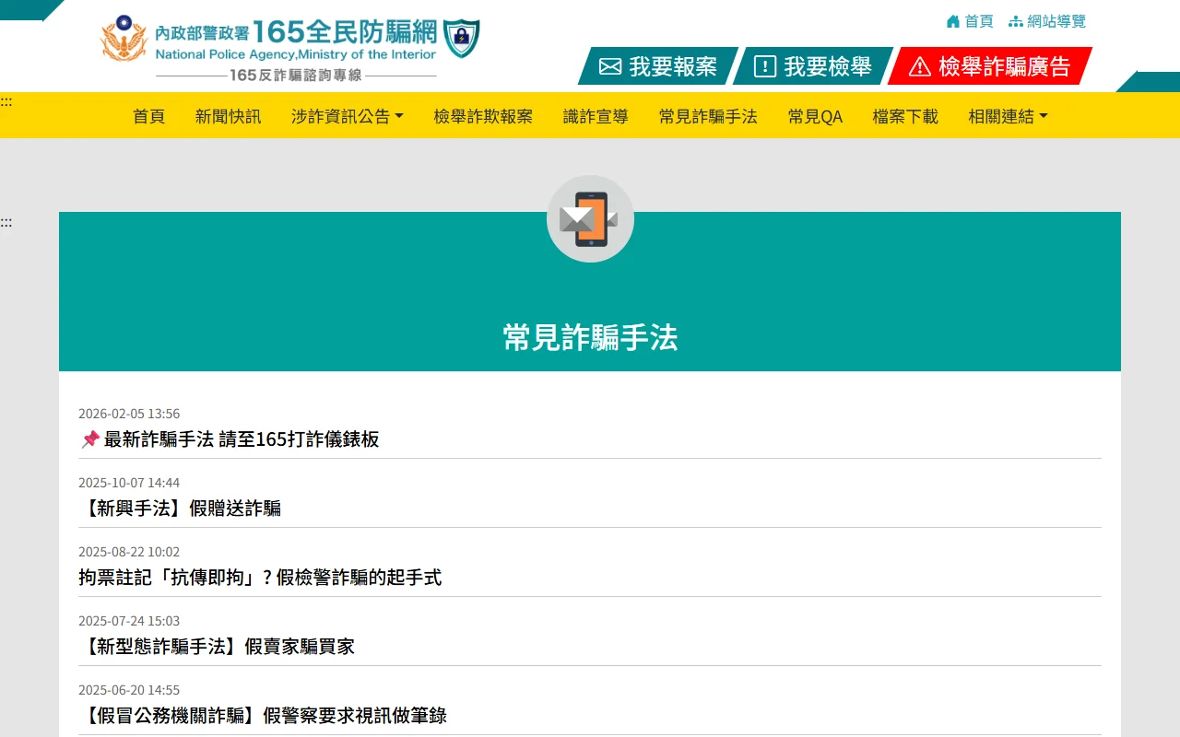
Task: Expand the 涉詐資訊公告 dropdown menu
Action: point(348,116)
